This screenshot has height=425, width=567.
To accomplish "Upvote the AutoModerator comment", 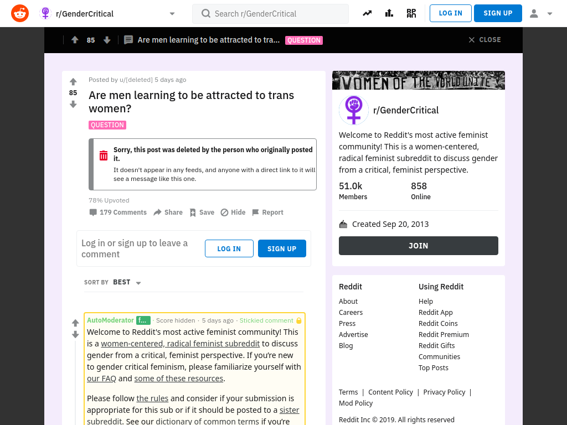I will coord(75,323).
